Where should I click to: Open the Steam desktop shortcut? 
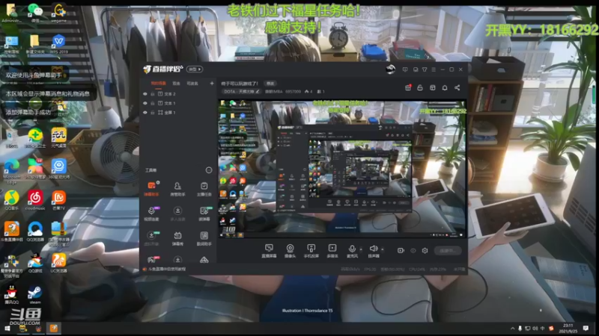click(34, 294)
